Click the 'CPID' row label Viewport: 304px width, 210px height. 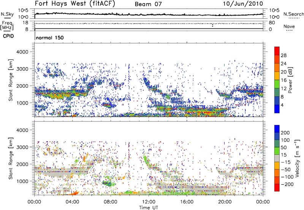coord(8,36)
